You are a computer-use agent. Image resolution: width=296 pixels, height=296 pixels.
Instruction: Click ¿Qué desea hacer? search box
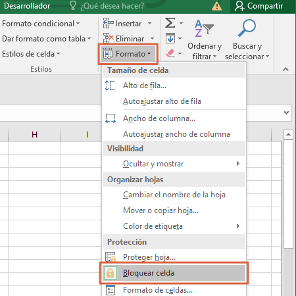[x=112, y=6]
